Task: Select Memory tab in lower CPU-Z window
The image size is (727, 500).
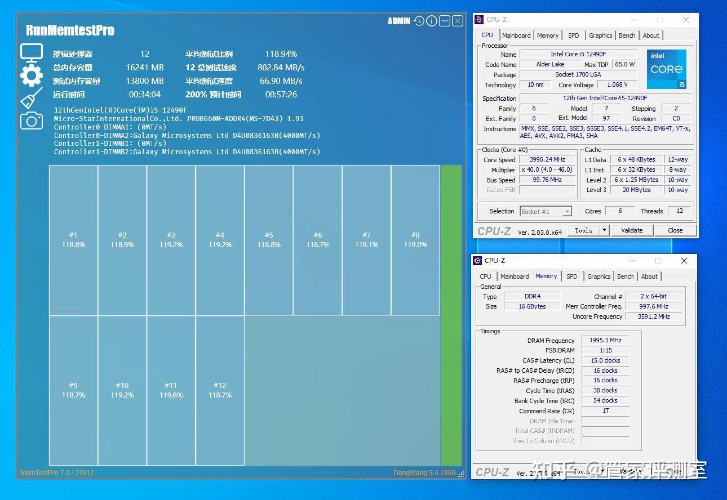Action: [546, 276]
